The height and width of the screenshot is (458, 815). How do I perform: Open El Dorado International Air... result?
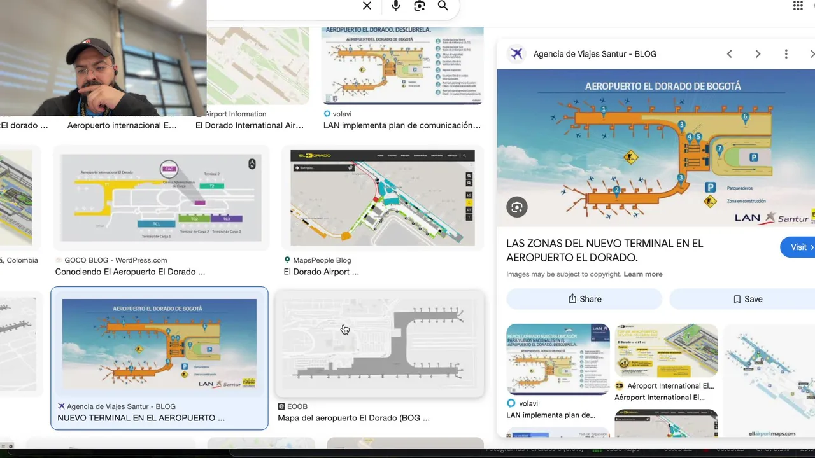point(250,125)
